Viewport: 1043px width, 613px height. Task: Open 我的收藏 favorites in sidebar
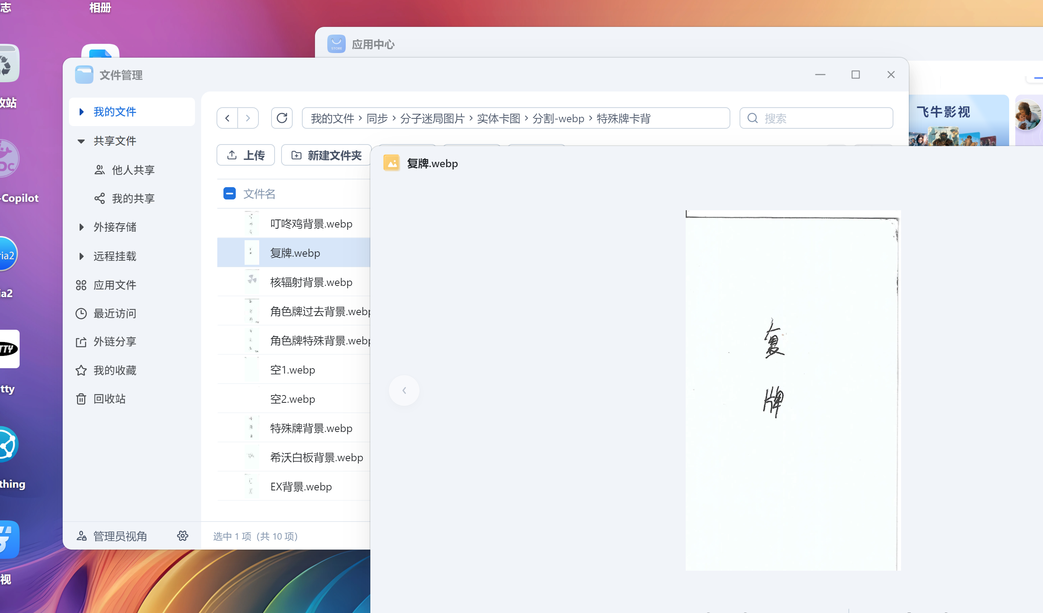(x=115, y=370)
